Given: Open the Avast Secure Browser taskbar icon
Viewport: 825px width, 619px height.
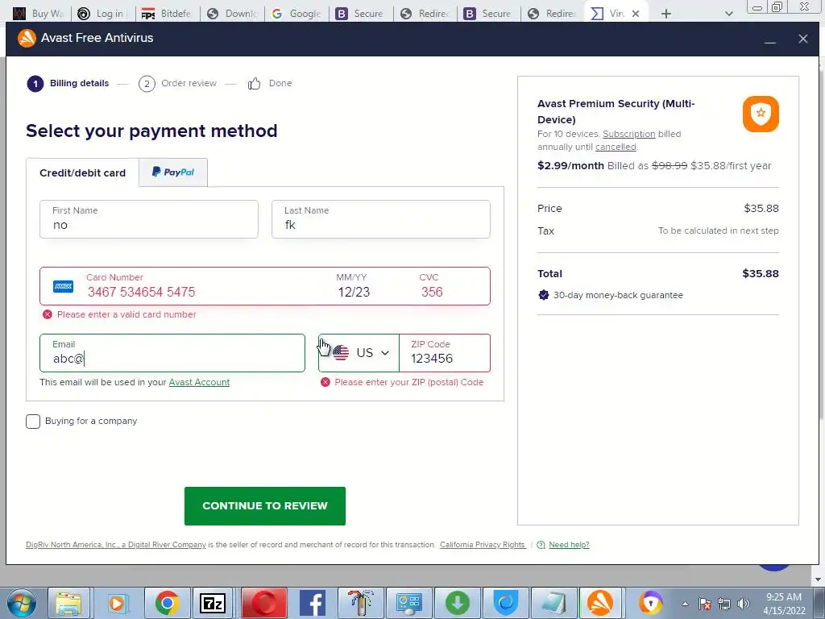Looking at the screenshot, I should (651, 603).
